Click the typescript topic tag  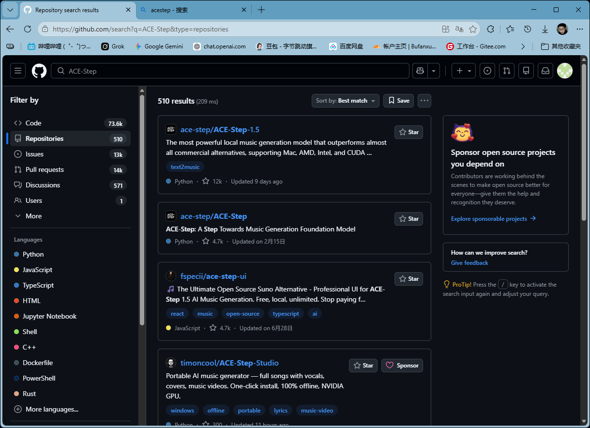[x=286, y=314]
